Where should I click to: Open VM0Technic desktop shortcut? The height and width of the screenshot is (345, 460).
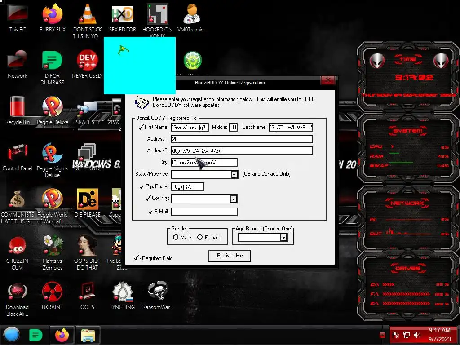192,18
